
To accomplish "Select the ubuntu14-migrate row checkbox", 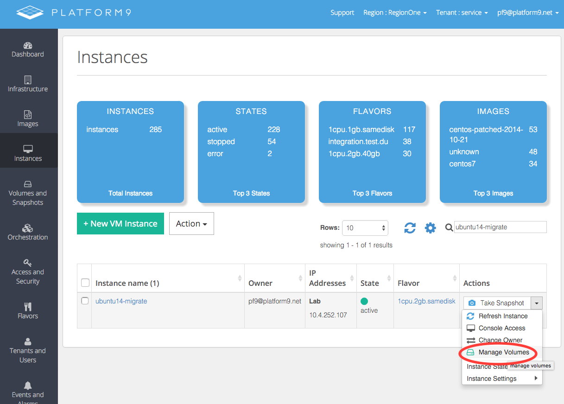I will tap(85, 301).
